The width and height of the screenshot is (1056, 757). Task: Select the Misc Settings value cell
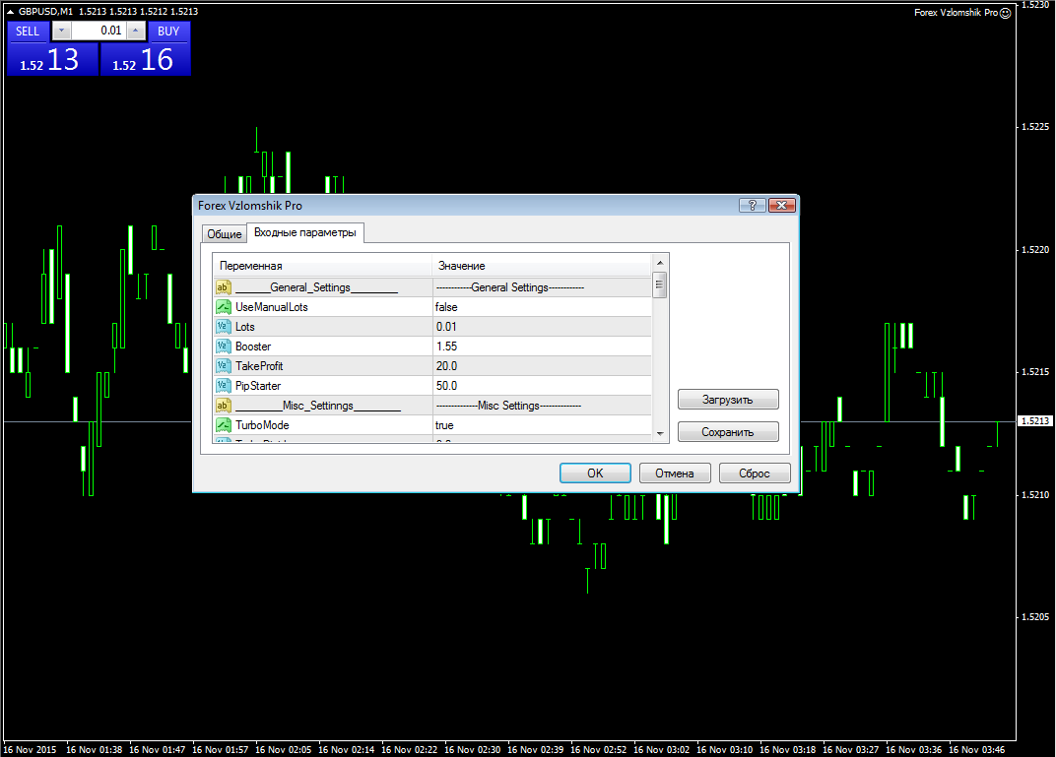pos(542,406)
